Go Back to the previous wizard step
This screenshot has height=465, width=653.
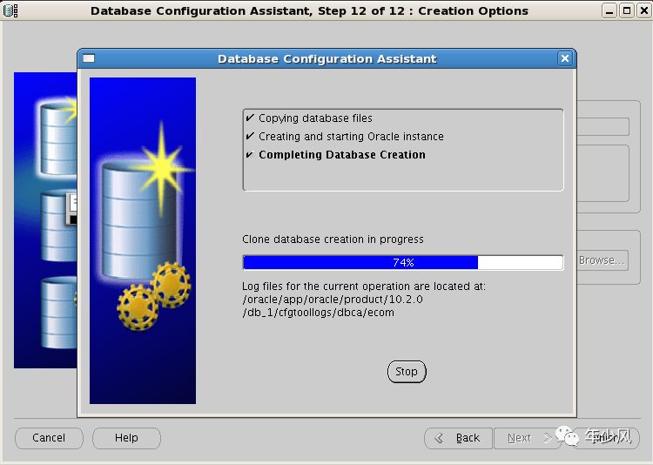459,438
